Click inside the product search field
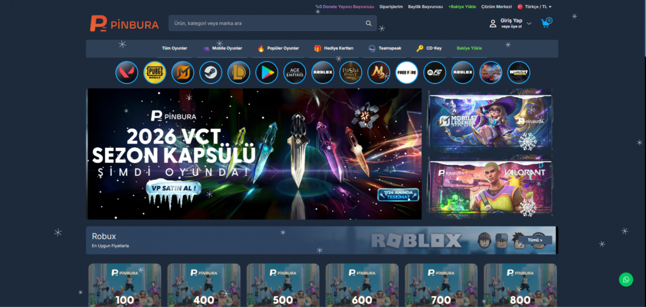Image resolution: width=646 pixels, height=307 pixels. 272,24
